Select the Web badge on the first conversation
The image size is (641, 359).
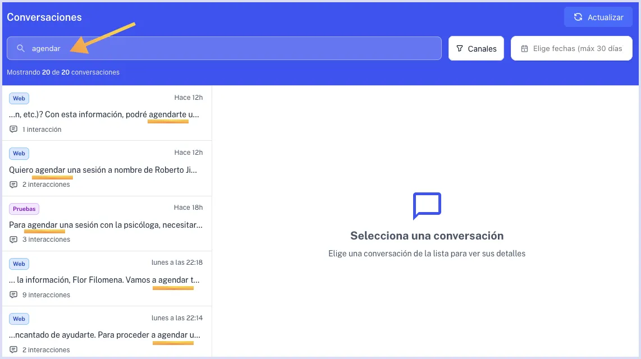[19, 98]
